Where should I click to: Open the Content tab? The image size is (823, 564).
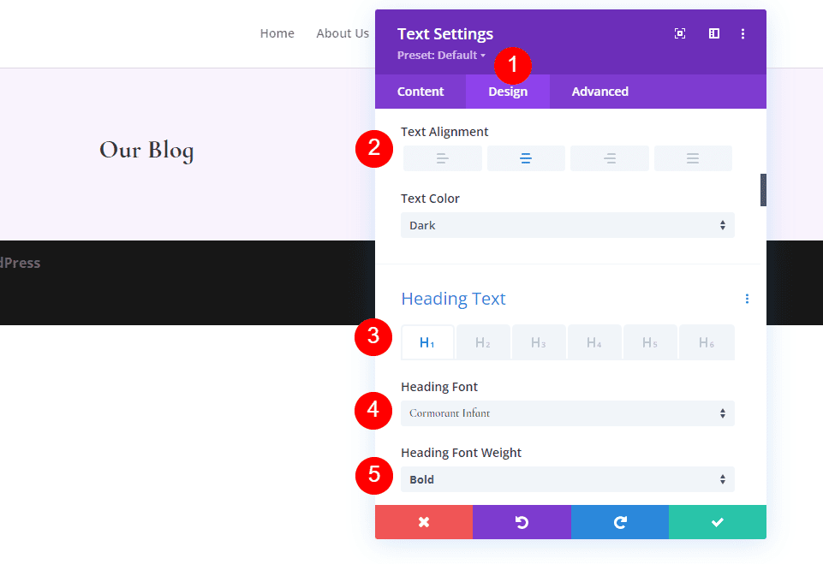point(420,91)
